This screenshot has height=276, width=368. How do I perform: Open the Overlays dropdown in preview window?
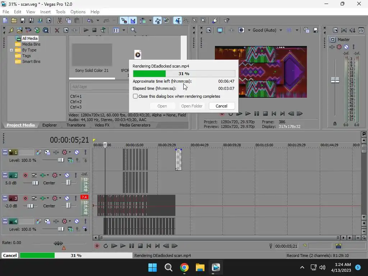pyautogui.click(x=297, y=30)
